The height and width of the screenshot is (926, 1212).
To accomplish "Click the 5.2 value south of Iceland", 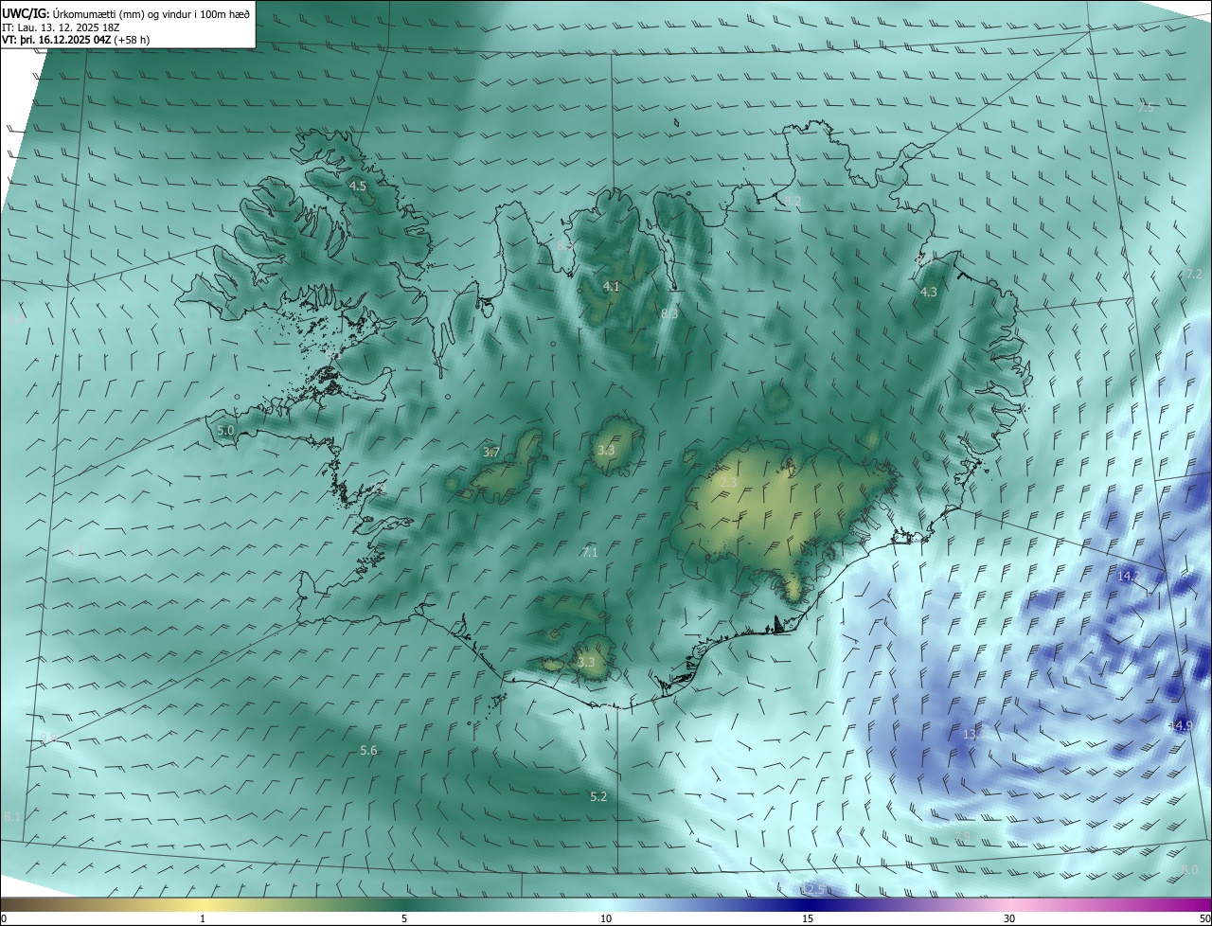I will click(x=598, y=797).
